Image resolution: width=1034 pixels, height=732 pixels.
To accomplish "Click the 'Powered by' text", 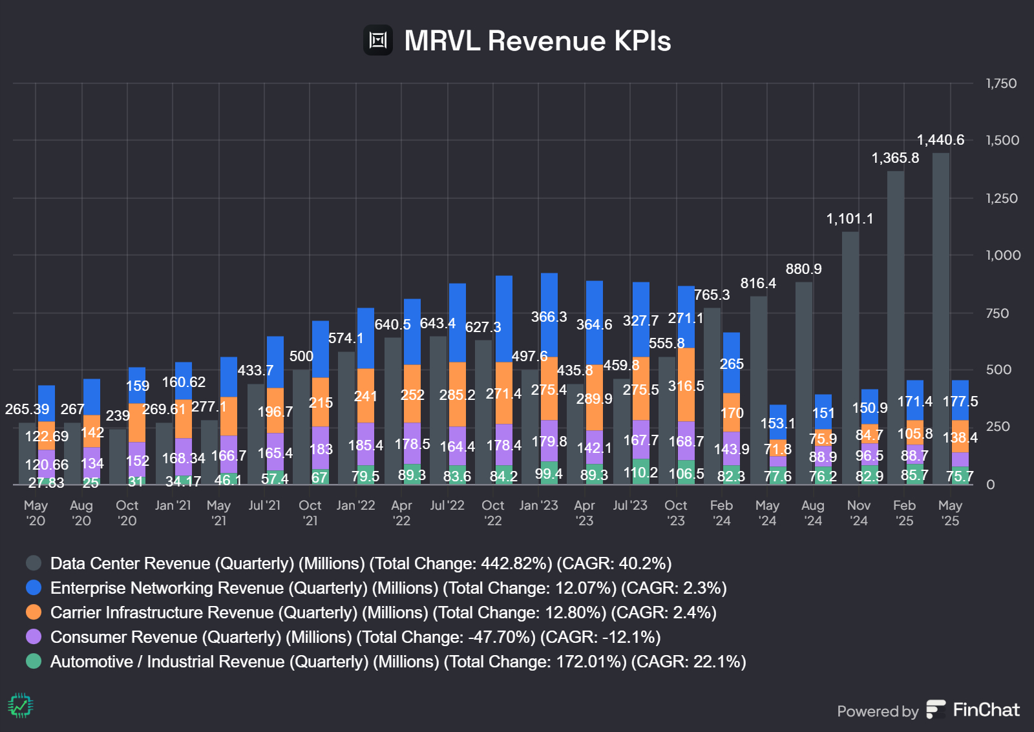I will pos(878,711).
